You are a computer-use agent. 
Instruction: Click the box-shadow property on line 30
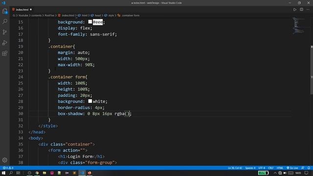click(x=70, y=113)
